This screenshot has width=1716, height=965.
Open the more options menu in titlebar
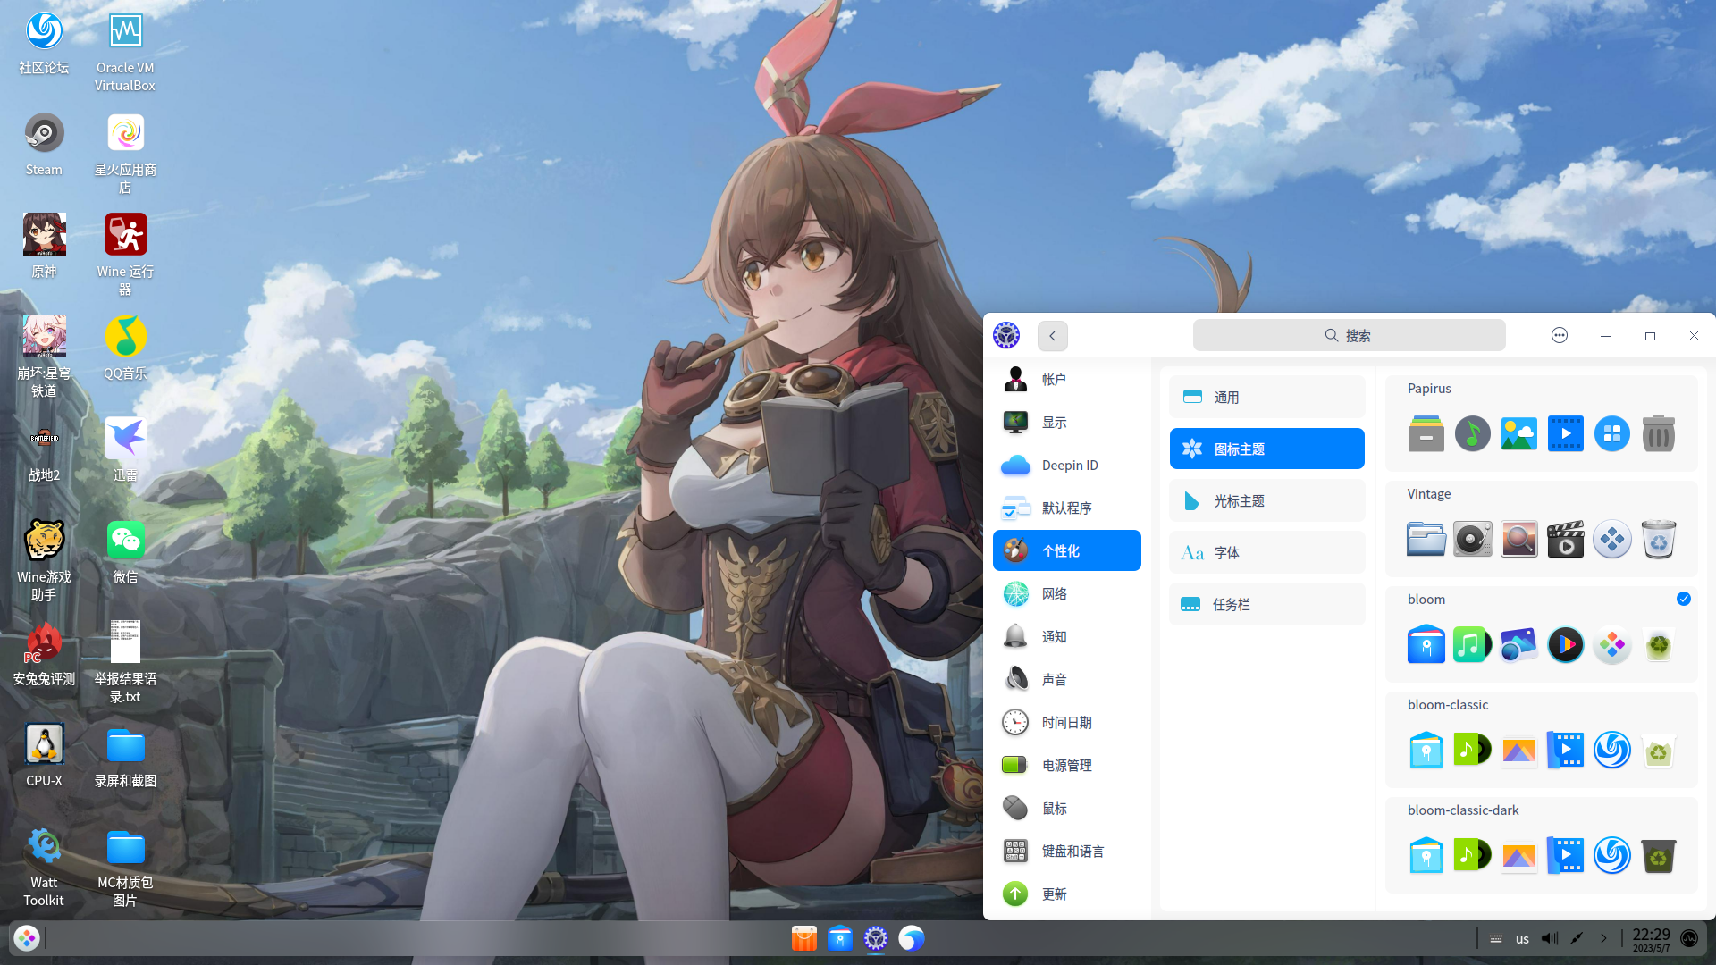(1560, 335)
